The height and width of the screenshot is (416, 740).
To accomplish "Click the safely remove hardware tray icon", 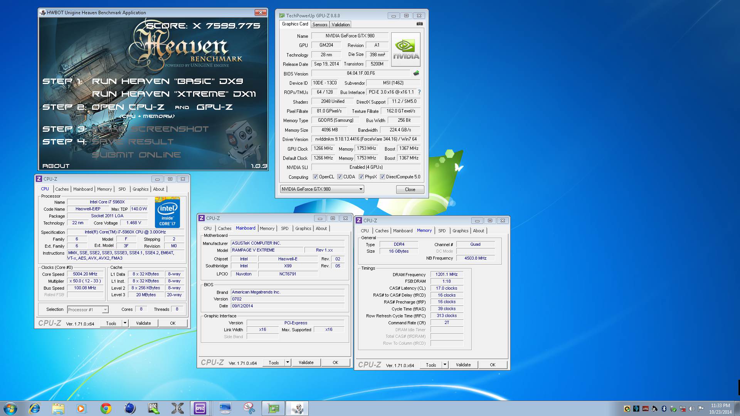I will click(x=673, y=409).
